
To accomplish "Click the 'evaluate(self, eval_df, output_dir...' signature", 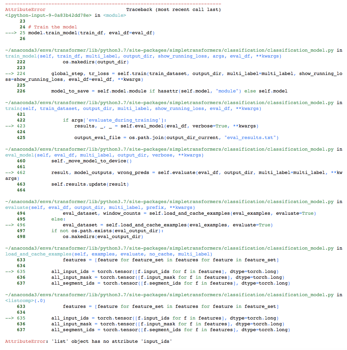I will 100,208.
